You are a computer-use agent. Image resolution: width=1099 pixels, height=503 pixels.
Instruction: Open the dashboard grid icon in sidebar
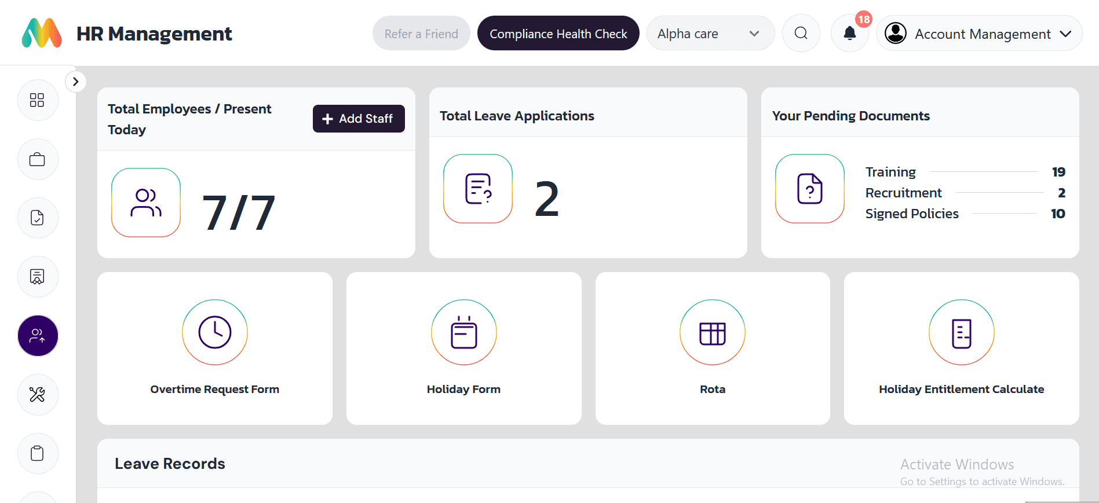pyautogui.click(x=37, y=100)
